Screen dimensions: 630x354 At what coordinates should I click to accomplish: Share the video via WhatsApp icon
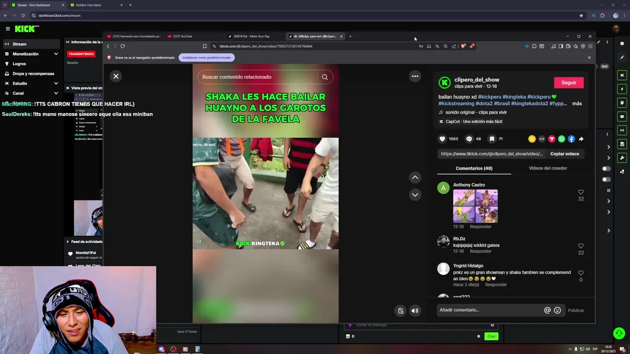(x=562, y=139)
